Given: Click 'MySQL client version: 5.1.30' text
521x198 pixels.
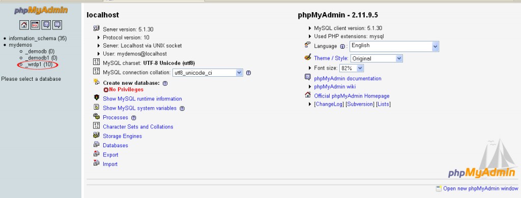Looking at the screenshot, I should click(348, 28).
